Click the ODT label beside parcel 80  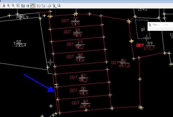pyautogui.click(x=70, y=57)
